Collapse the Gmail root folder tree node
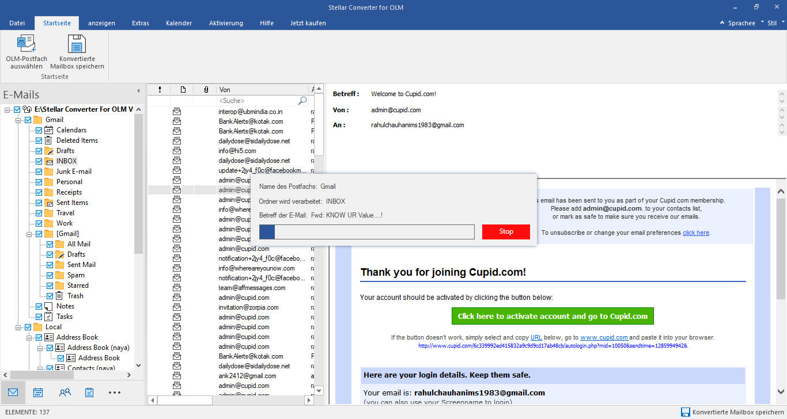 [18, 120]
